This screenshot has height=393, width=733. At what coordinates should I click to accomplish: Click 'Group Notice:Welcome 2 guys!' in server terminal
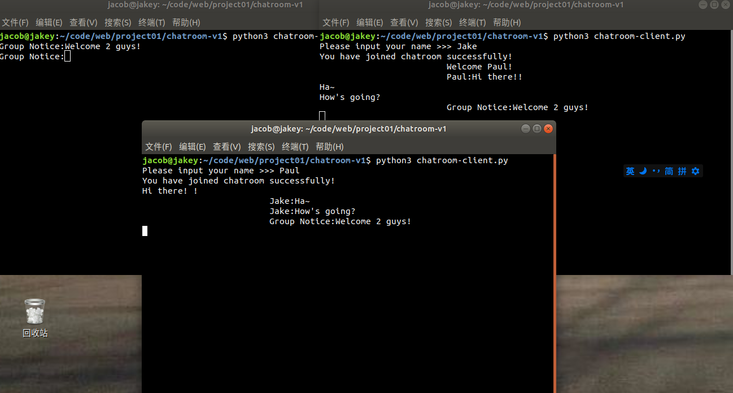pyautogui.click(x=71, y=46)
